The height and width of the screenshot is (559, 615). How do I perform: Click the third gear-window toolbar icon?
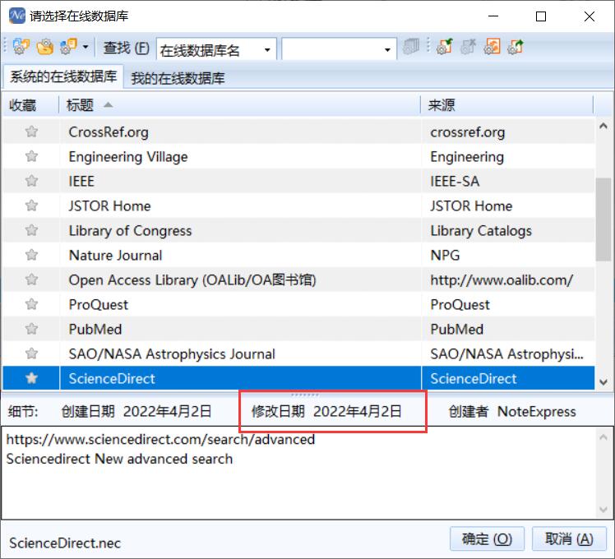[x=68, y=47]
